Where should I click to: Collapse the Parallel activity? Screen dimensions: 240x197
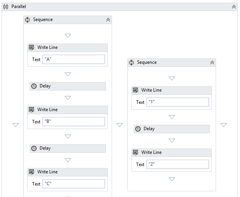(x=234, y=7)
